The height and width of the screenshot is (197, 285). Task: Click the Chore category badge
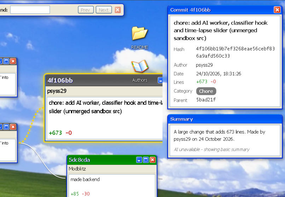[206, 91]
